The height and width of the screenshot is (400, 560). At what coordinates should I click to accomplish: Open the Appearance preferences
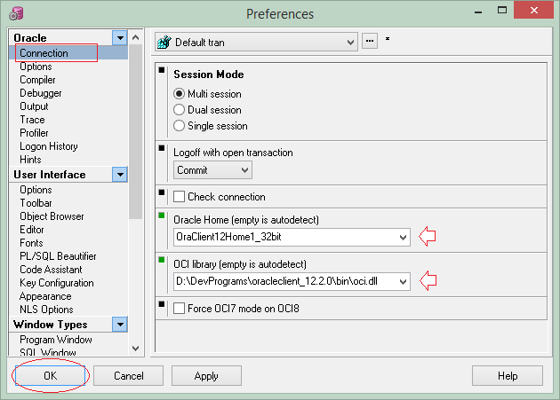45,296
